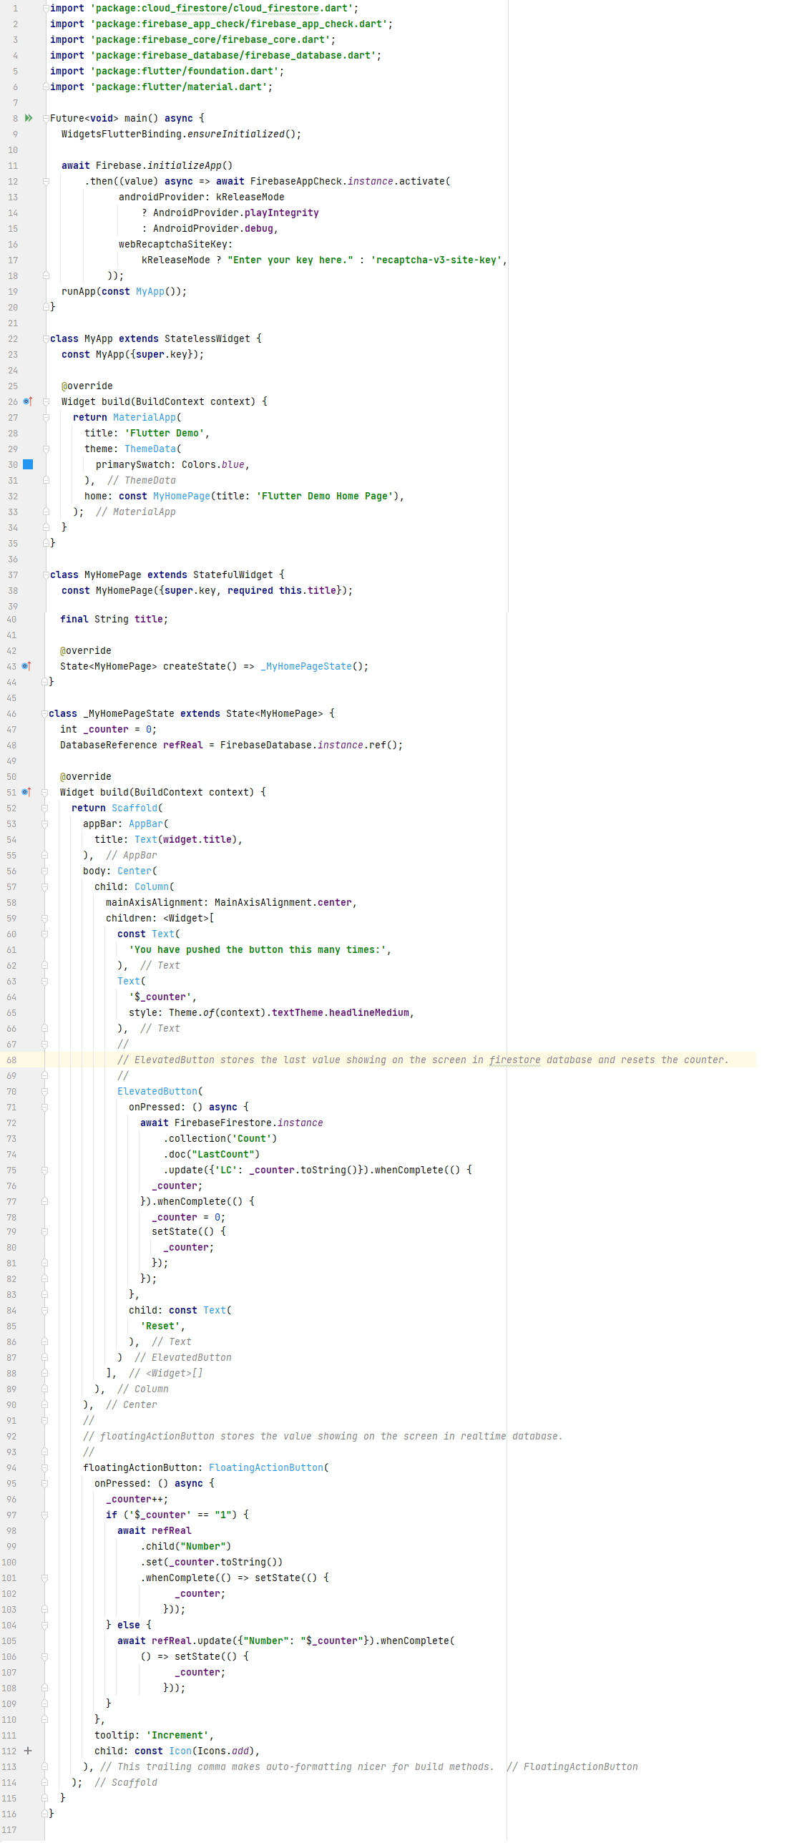Click the override gutter icon on line 26
The image size is (807, 1843).
click(27, 401)
